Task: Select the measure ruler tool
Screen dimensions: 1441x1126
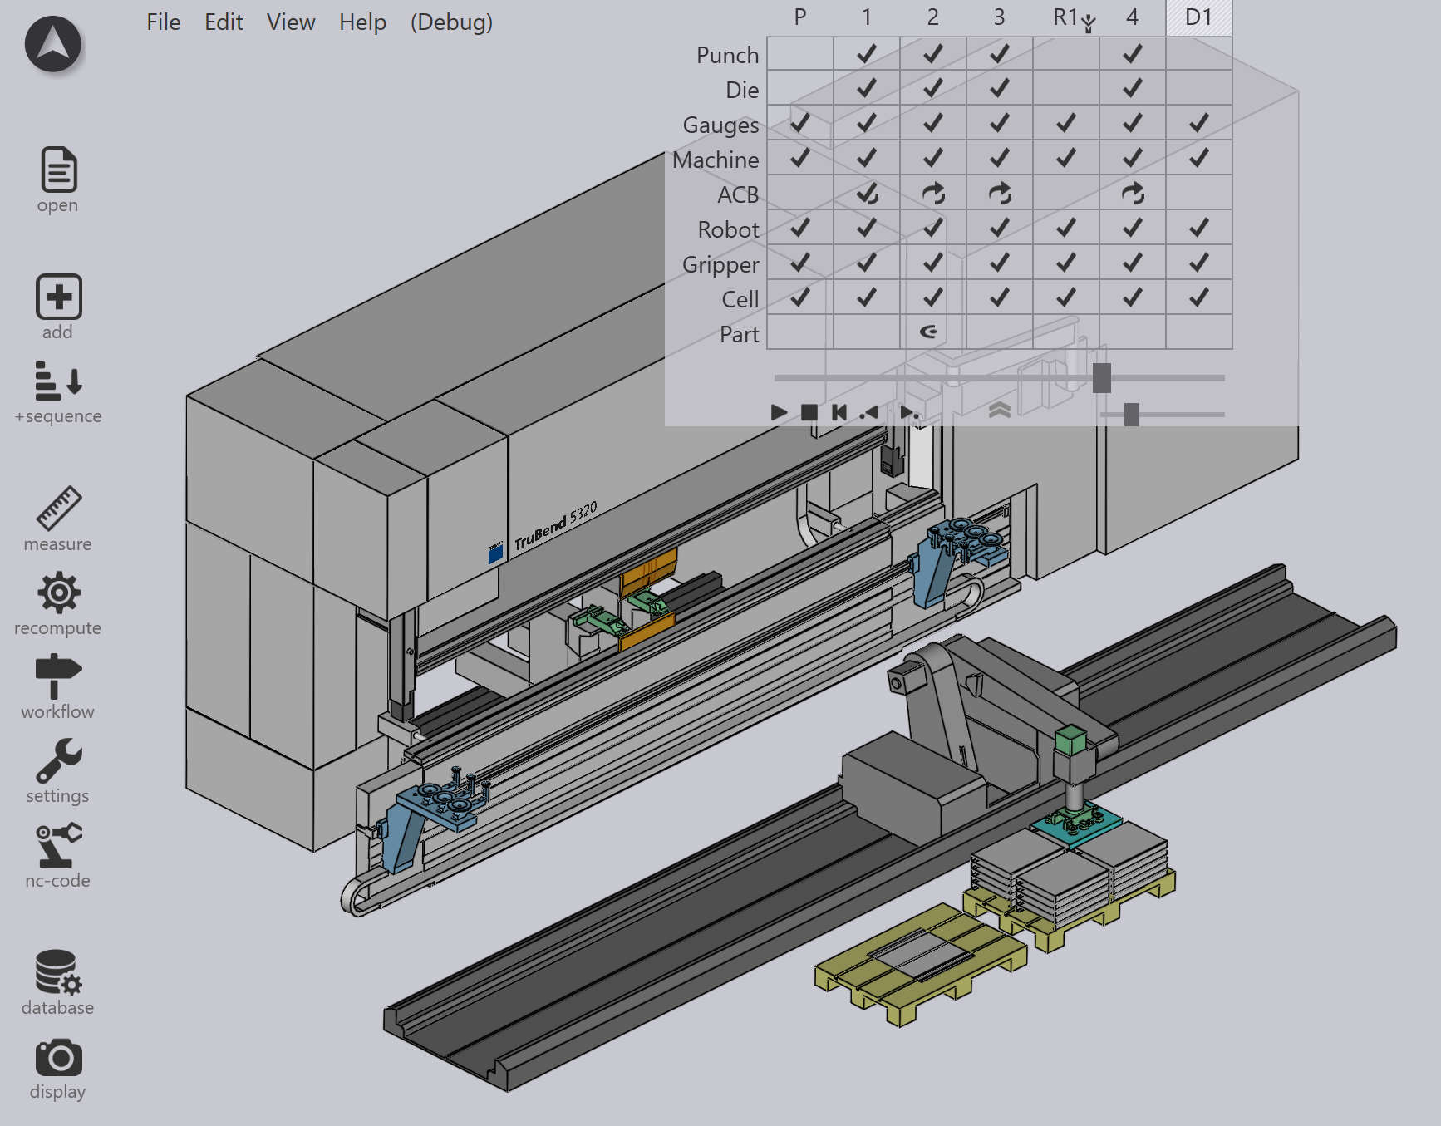Action: point(58,508)
